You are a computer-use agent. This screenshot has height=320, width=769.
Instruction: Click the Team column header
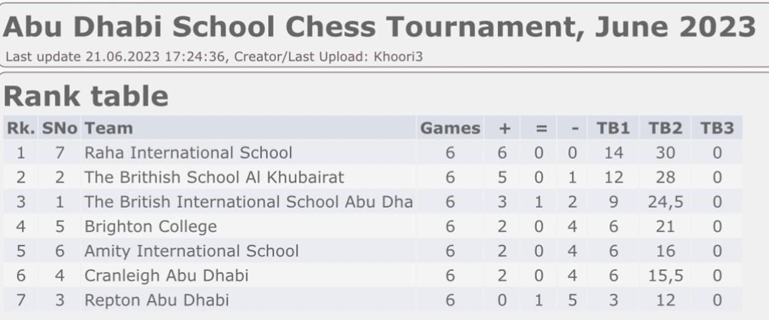(108, 128)
